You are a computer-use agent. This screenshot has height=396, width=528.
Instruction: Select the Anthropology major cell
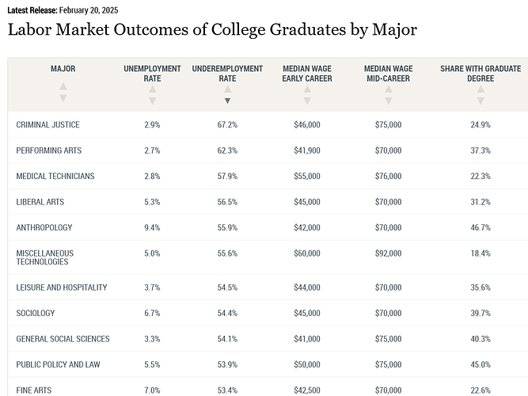click(x=44, y=227)
